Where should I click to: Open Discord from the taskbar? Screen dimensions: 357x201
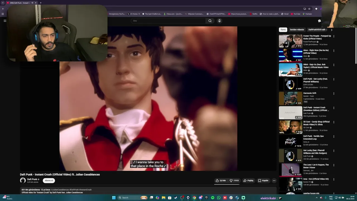tap(201, 198)
